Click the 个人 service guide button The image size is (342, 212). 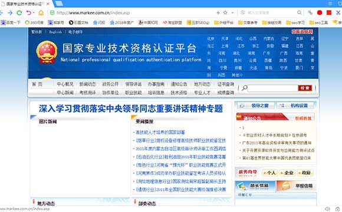point(270,173)
